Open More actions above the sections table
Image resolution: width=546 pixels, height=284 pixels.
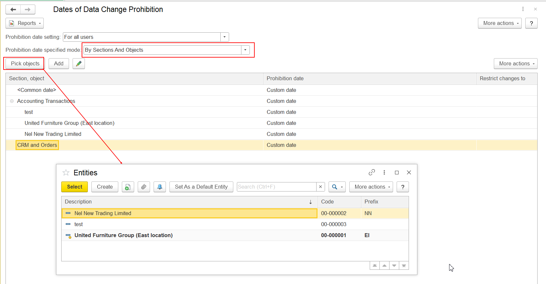click(x=516, y=64)
